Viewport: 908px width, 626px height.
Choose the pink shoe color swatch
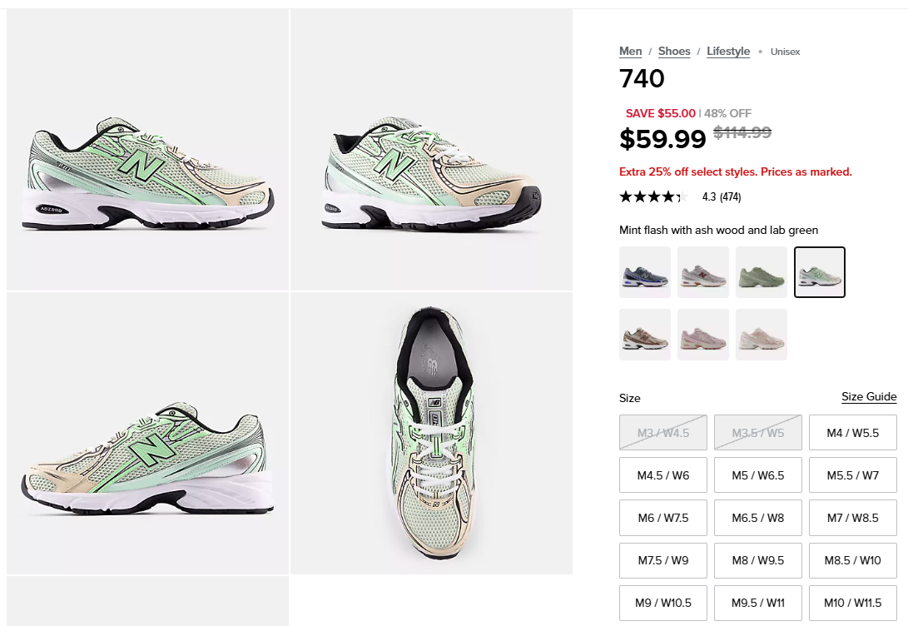pyautogui.click(x=703, y=335)
